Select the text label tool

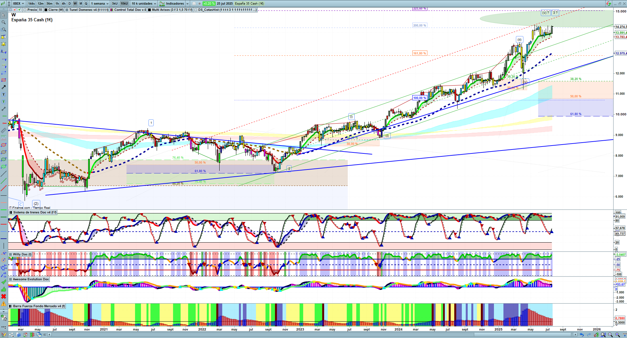click(x=4, y=94)
